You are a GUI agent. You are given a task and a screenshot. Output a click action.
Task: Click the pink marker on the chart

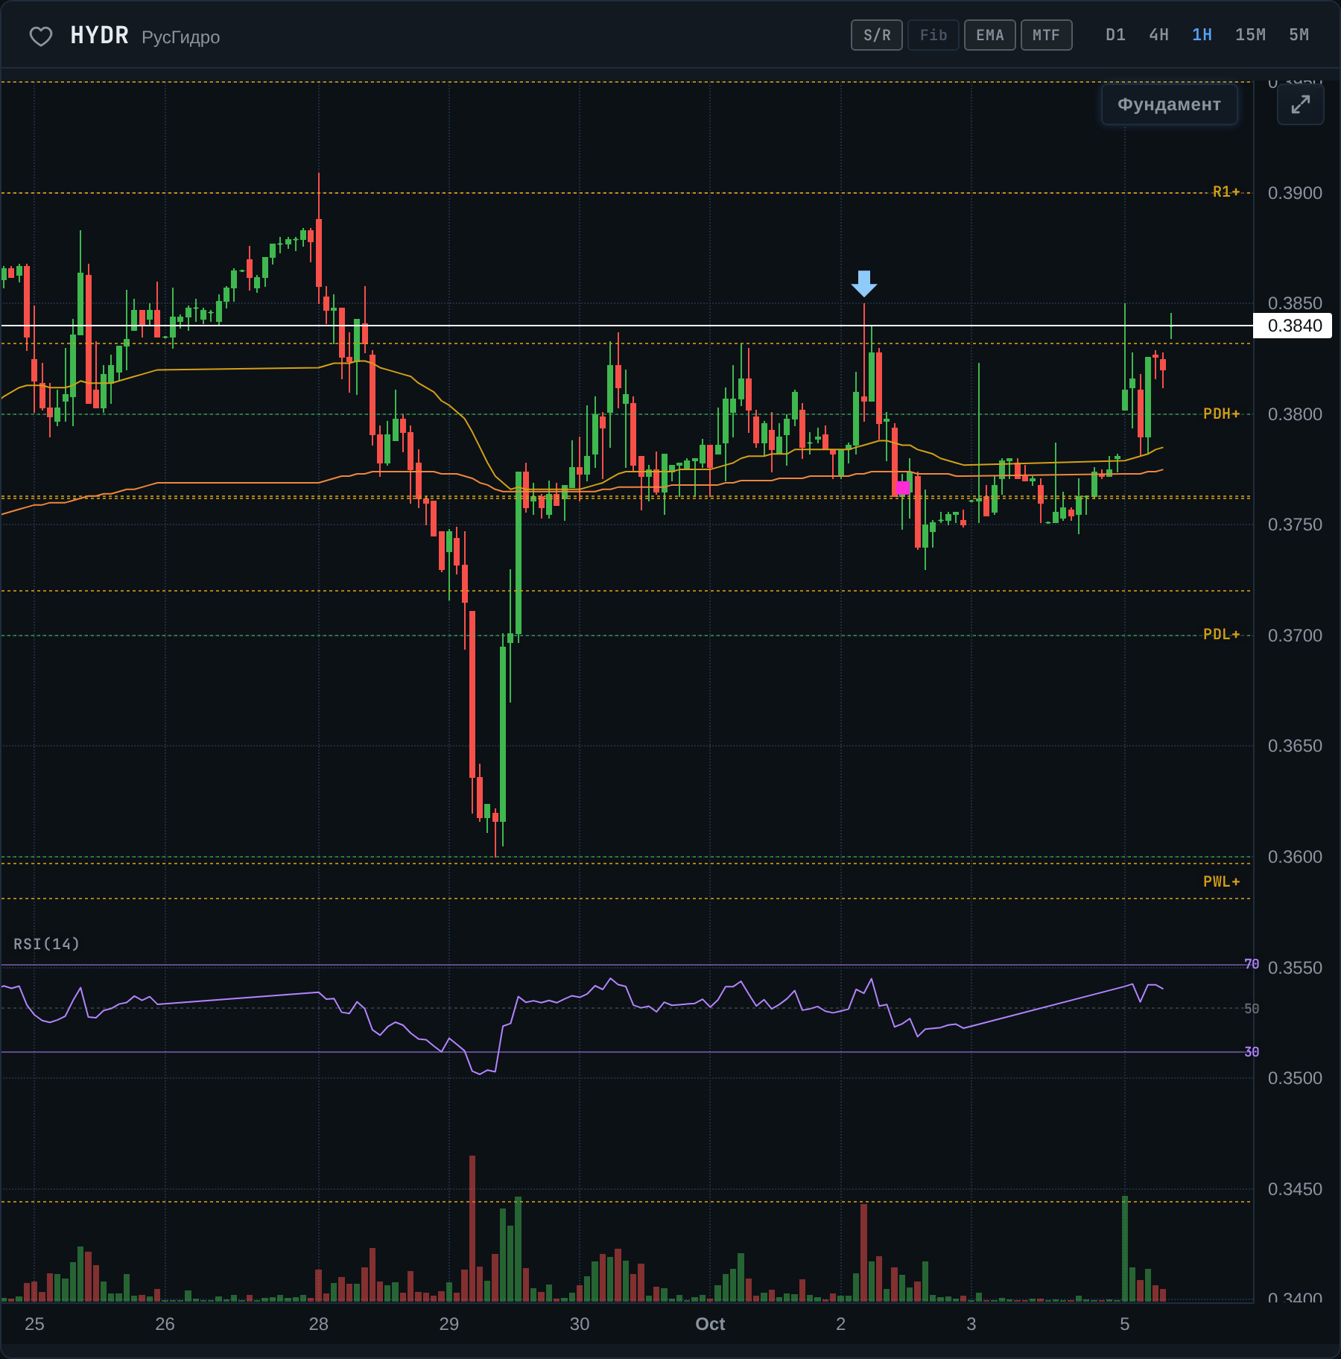pyautogui.click(x=903, y=487)
